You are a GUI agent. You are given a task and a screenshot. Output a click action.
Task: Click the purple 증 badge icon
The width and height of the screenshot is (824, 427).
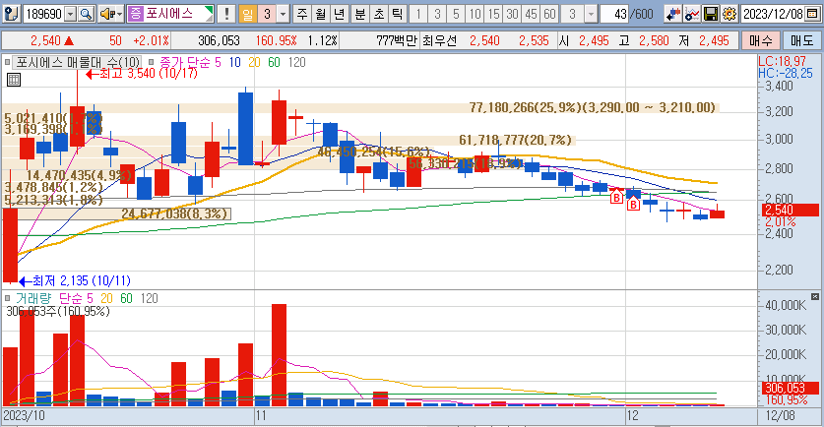[136, 14]
